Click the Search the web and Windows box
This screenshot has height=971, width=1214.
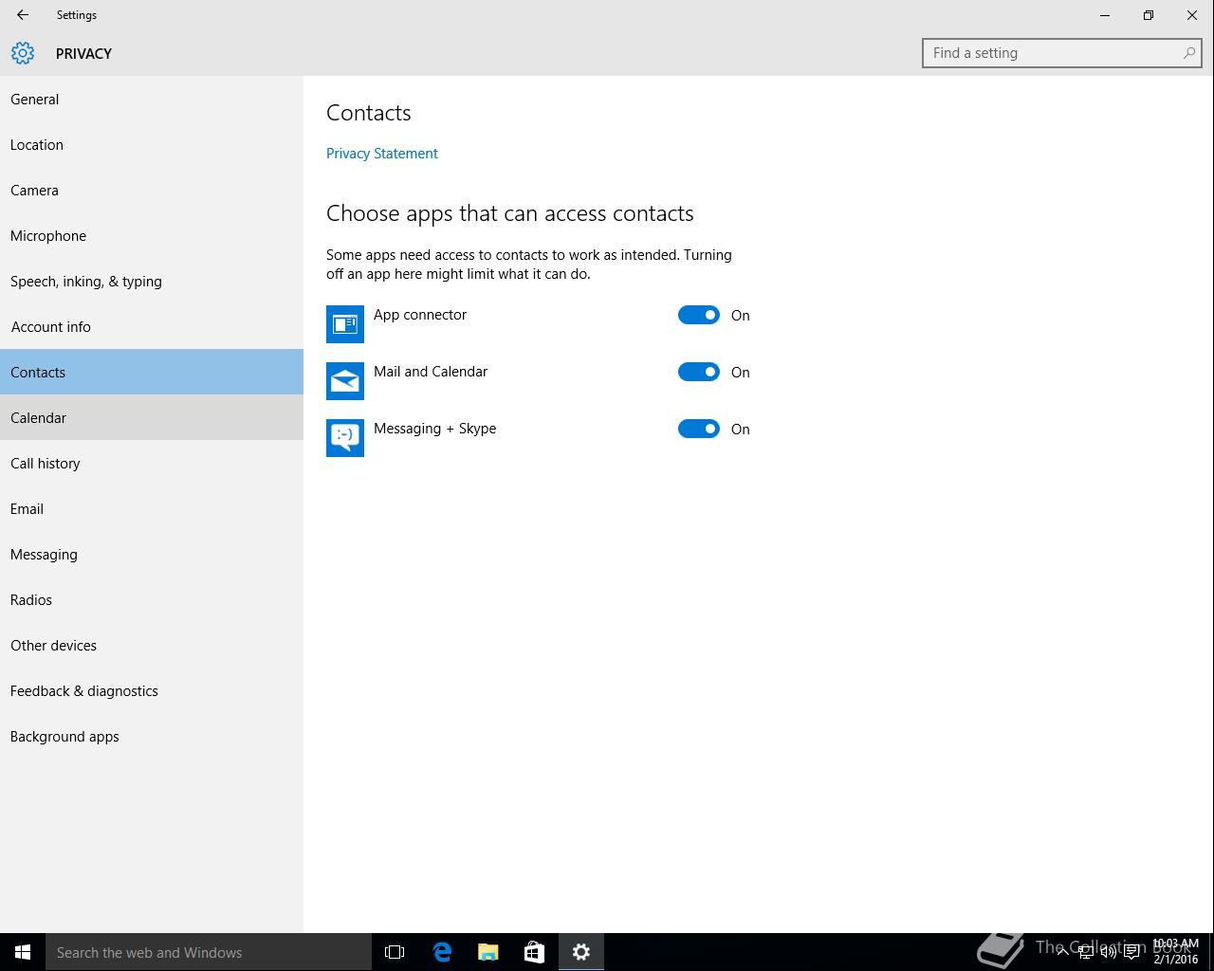pyautogui.click(x=209, y=952)
